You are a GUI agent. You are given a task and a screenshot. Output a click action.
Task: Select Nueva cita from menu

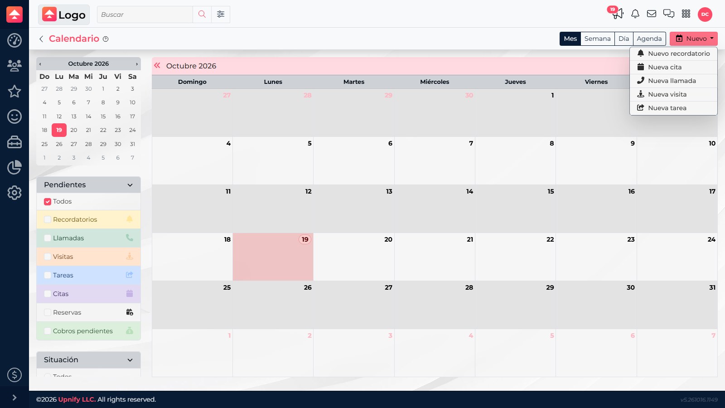point(673,67)
